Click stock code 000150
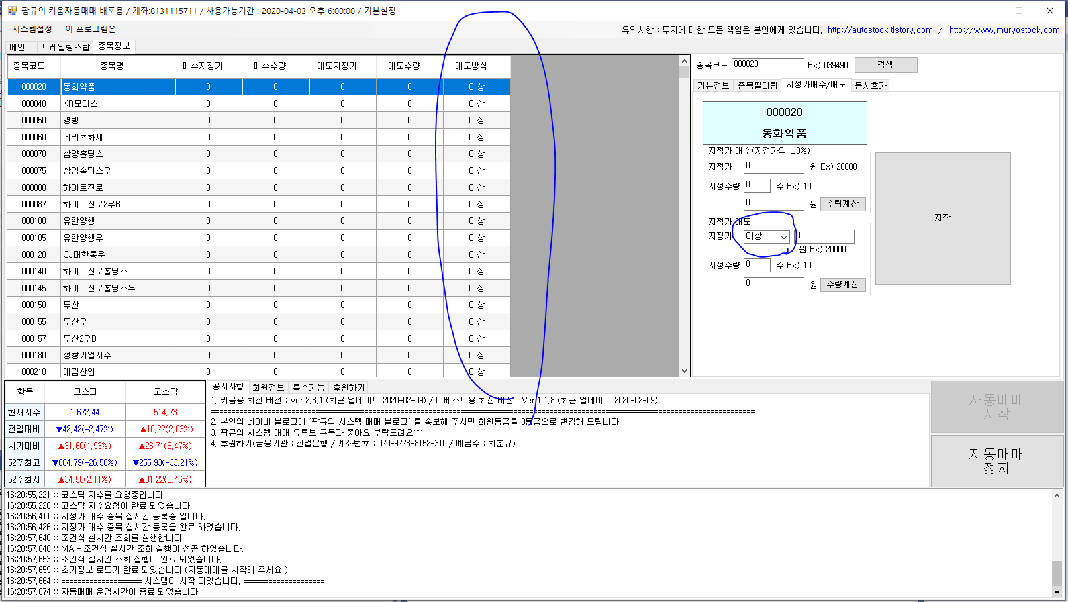Screen dimensions: 1068x602 click(x=34, y=305)
